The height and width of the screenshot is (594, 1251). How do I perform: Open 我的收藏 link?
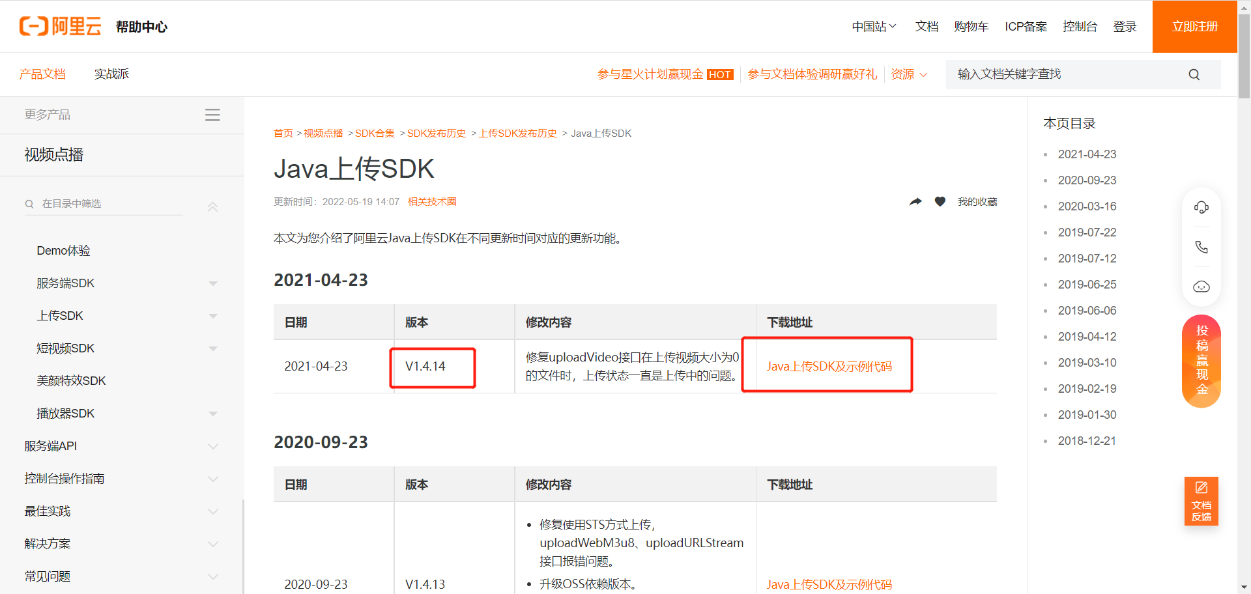click(x=977, y=202)
